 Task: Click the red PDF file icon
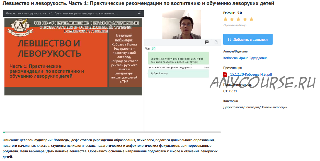225,74
